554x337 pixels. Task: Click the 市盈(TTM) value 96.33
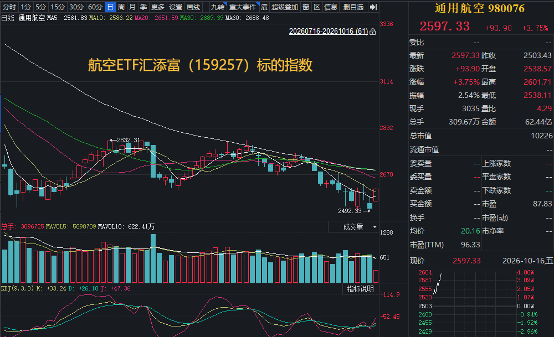(470, 245)
